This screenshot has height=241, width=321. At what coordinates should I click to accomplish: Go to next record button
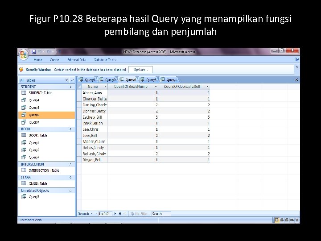tap(115, 214)
